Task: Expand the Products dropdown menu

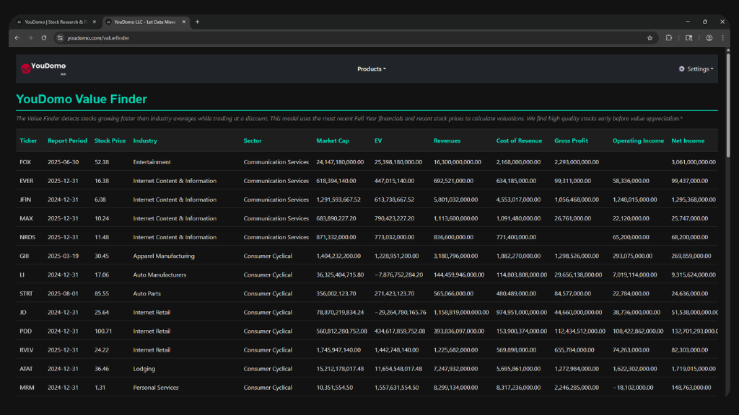Action: [x=372, y=68]
